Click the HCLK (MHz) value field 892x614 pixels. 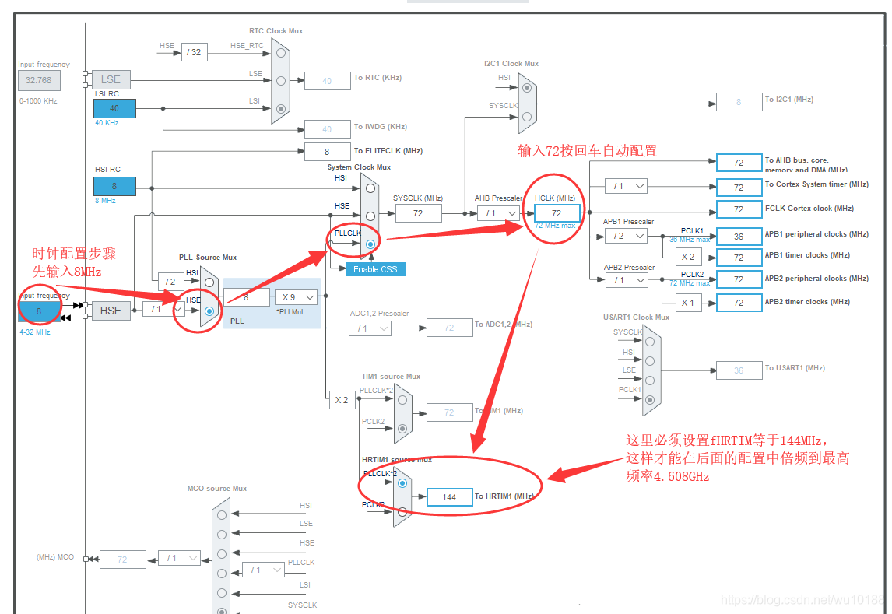[557, 213]
